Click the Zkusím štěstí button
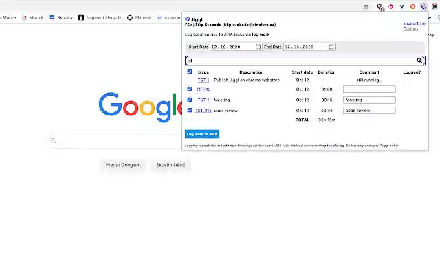Screen dimensions: 440x275 [x=170, y=165]
